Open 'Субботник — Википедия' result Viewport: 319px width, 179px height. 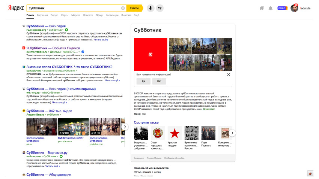coord(46,26)
